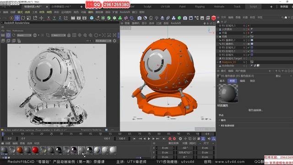Click the 109.4712° rotation field

184,153
